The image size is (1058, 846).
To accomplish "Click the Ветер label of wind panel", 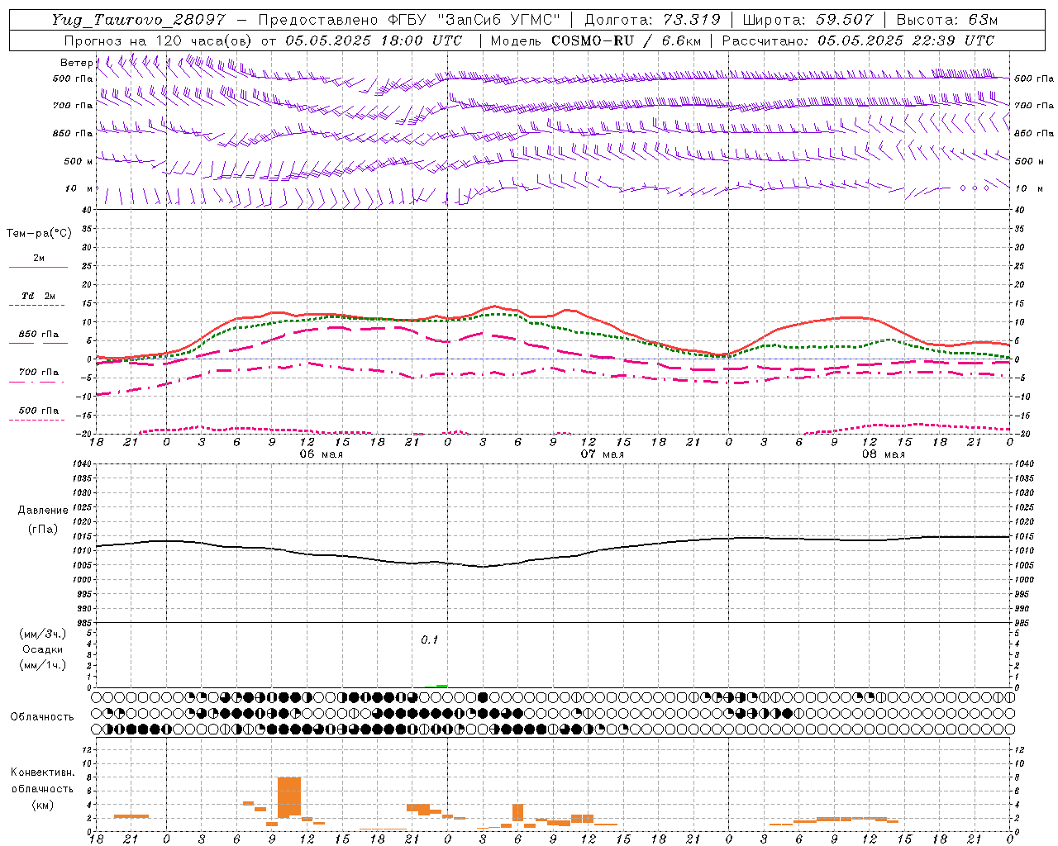I will click(x=76, y=63).
